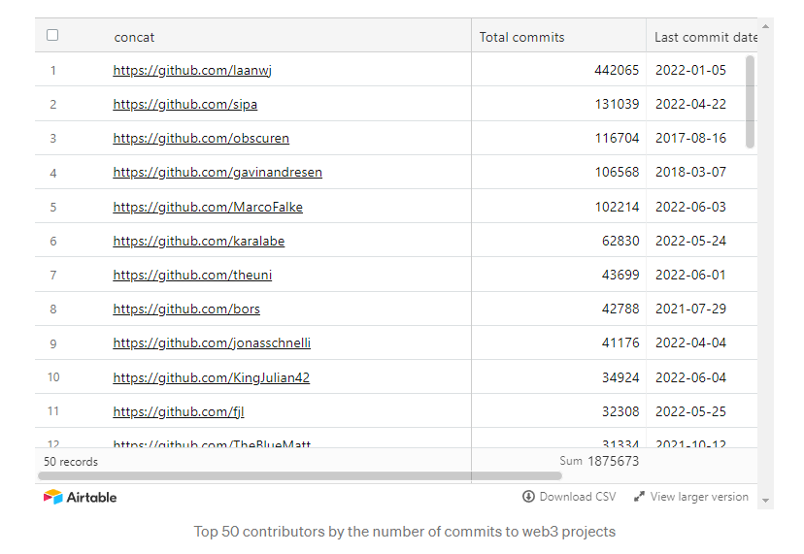Click View larger version text
The width and height of the screenshot is (804, 554).
pyautogui.click(x=699, y=497)
